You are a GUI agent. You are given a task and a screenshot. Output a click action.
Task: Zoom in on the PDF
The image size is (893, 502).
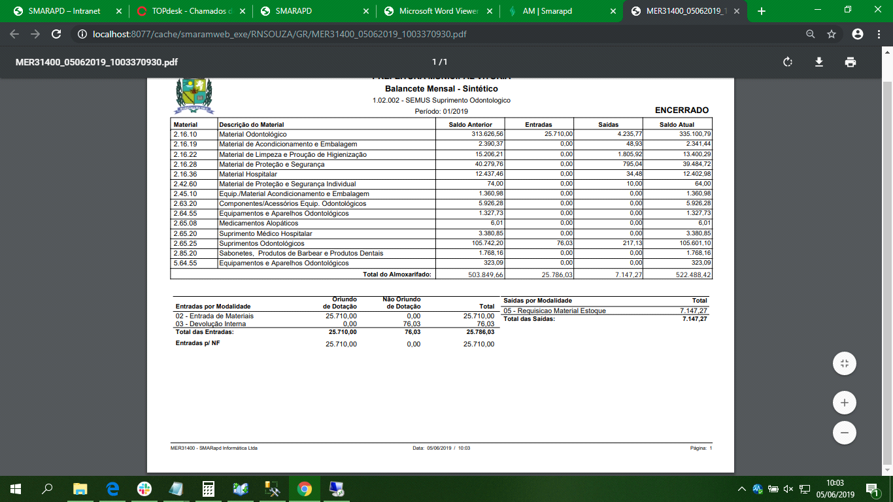click(845, 403)
